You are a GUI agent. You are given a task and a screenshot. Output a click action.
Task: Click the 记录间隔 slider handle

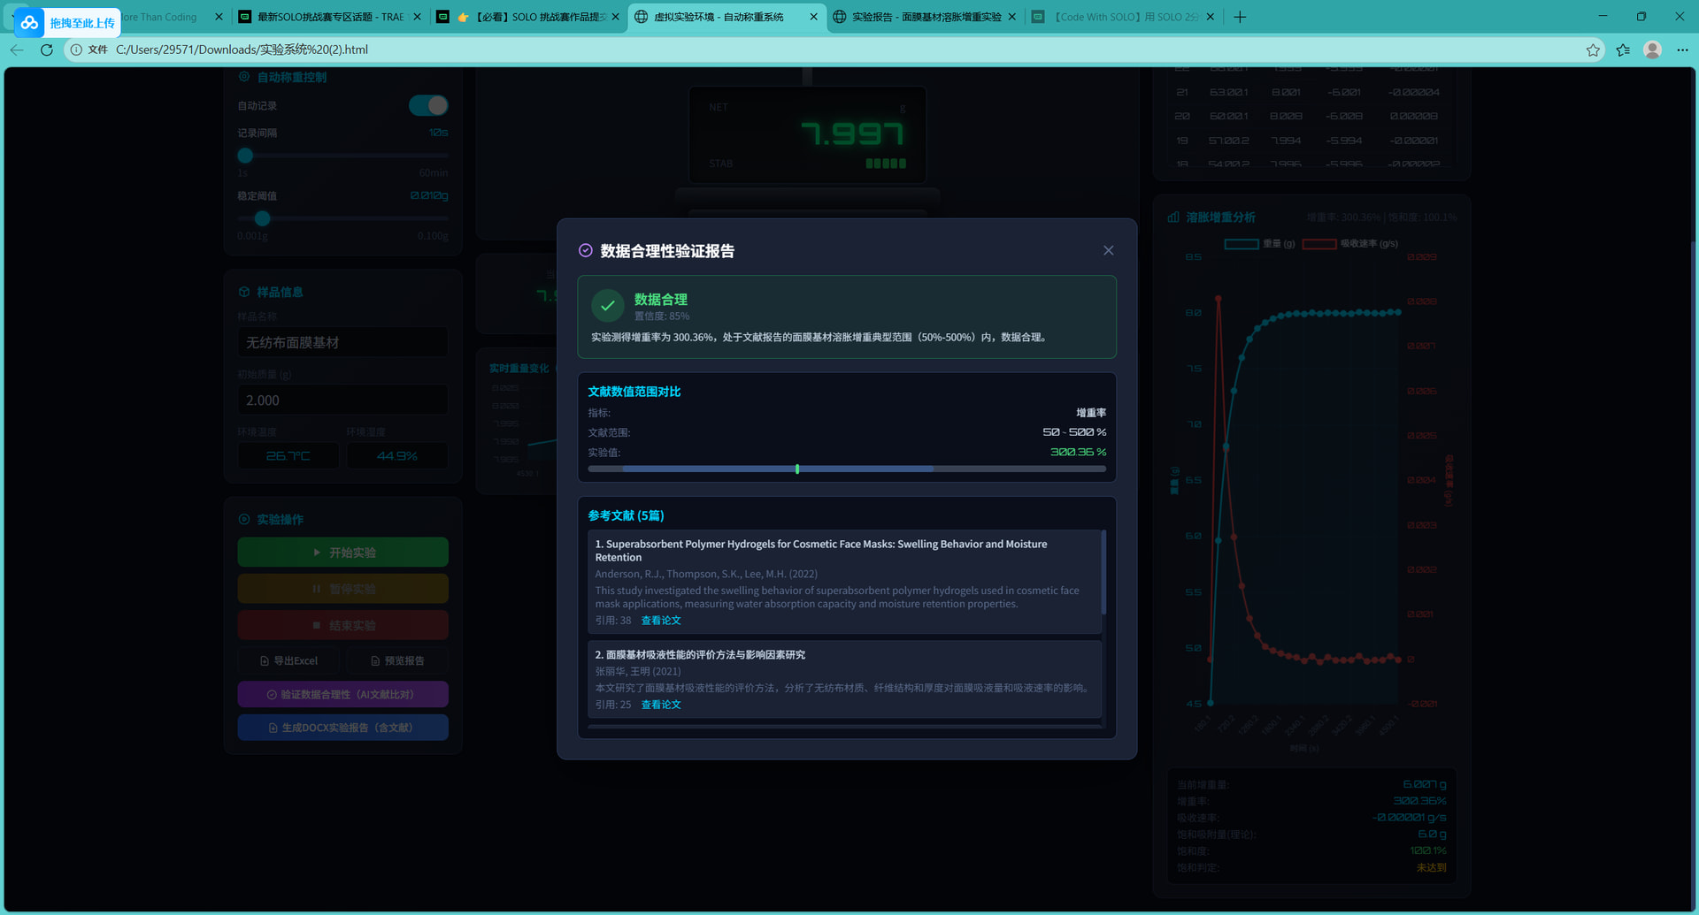(245, 156)
